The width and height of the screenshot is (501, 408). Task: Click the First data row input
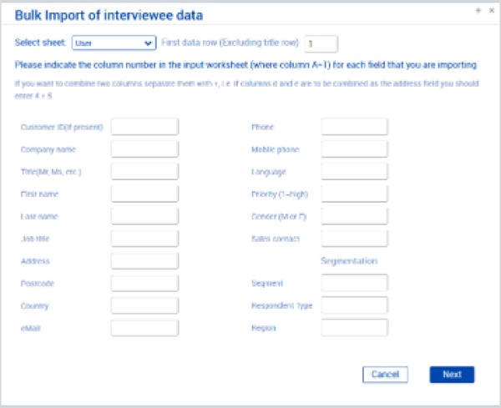[321, 43]
